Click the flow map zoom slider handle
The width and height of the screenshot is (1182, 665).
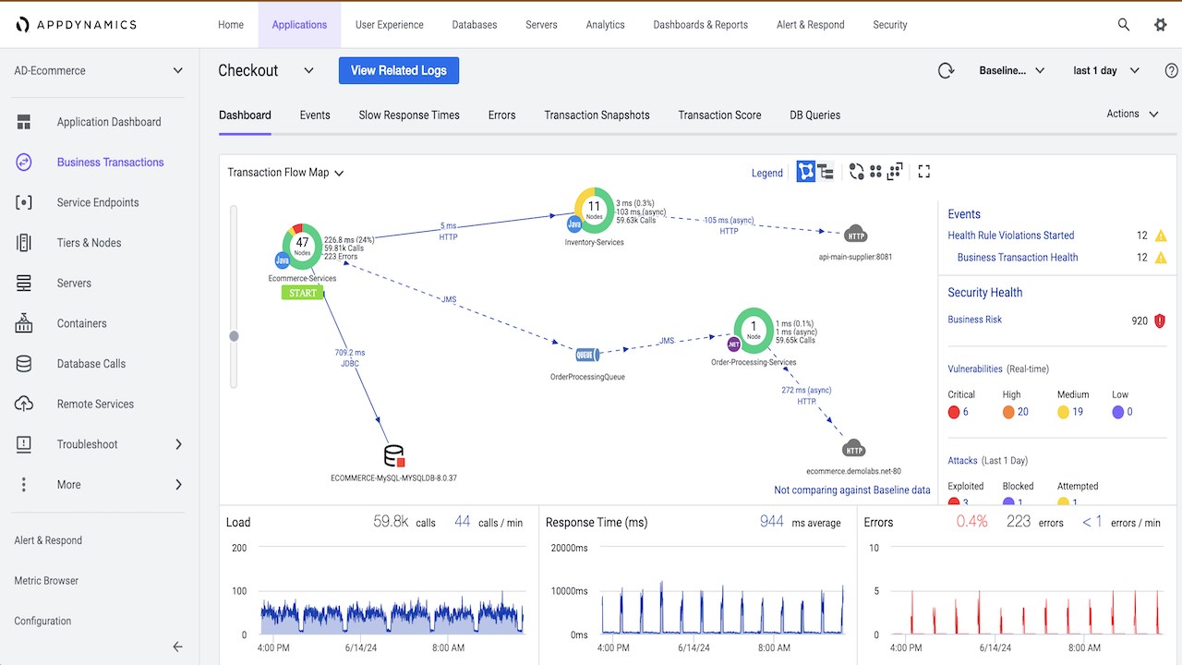click(234, 336)
